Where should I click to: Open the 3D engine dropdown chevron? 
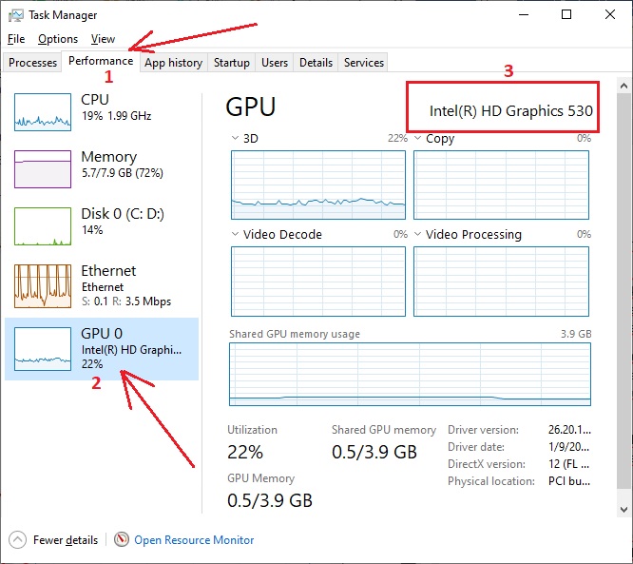pos(235,138)
